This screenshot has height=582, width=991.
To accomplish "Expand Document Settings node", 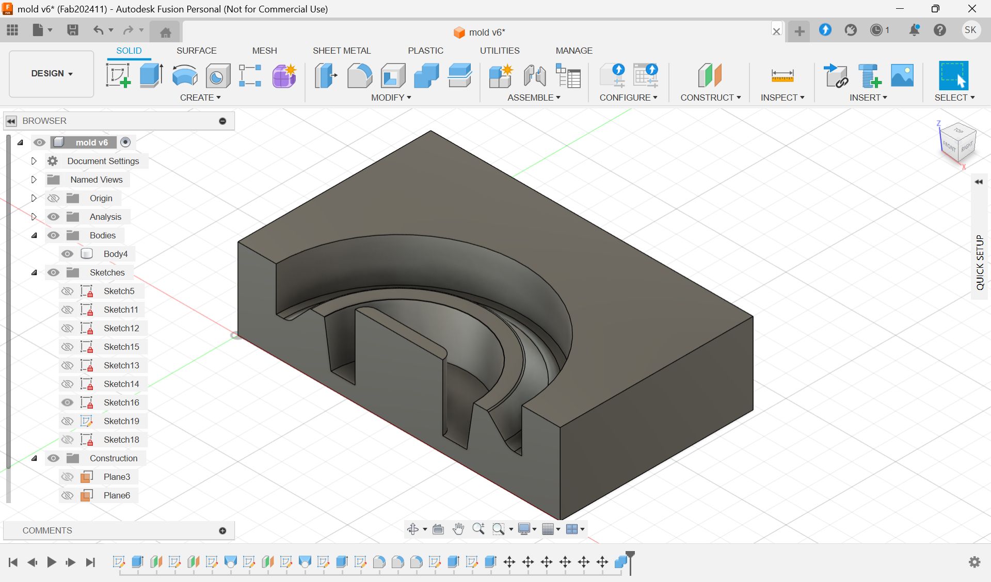I will [x=34, y=161].
